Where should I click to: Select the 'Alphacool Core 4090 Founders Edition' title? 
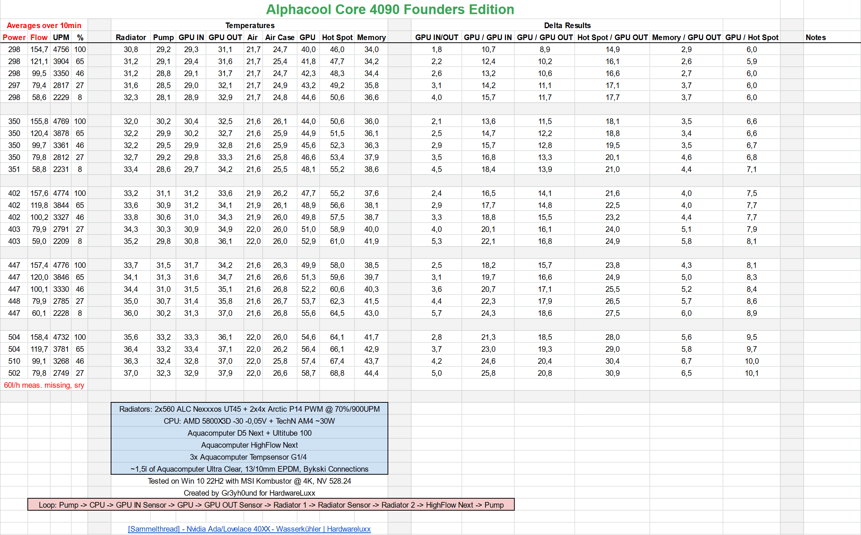click(390, 9)
